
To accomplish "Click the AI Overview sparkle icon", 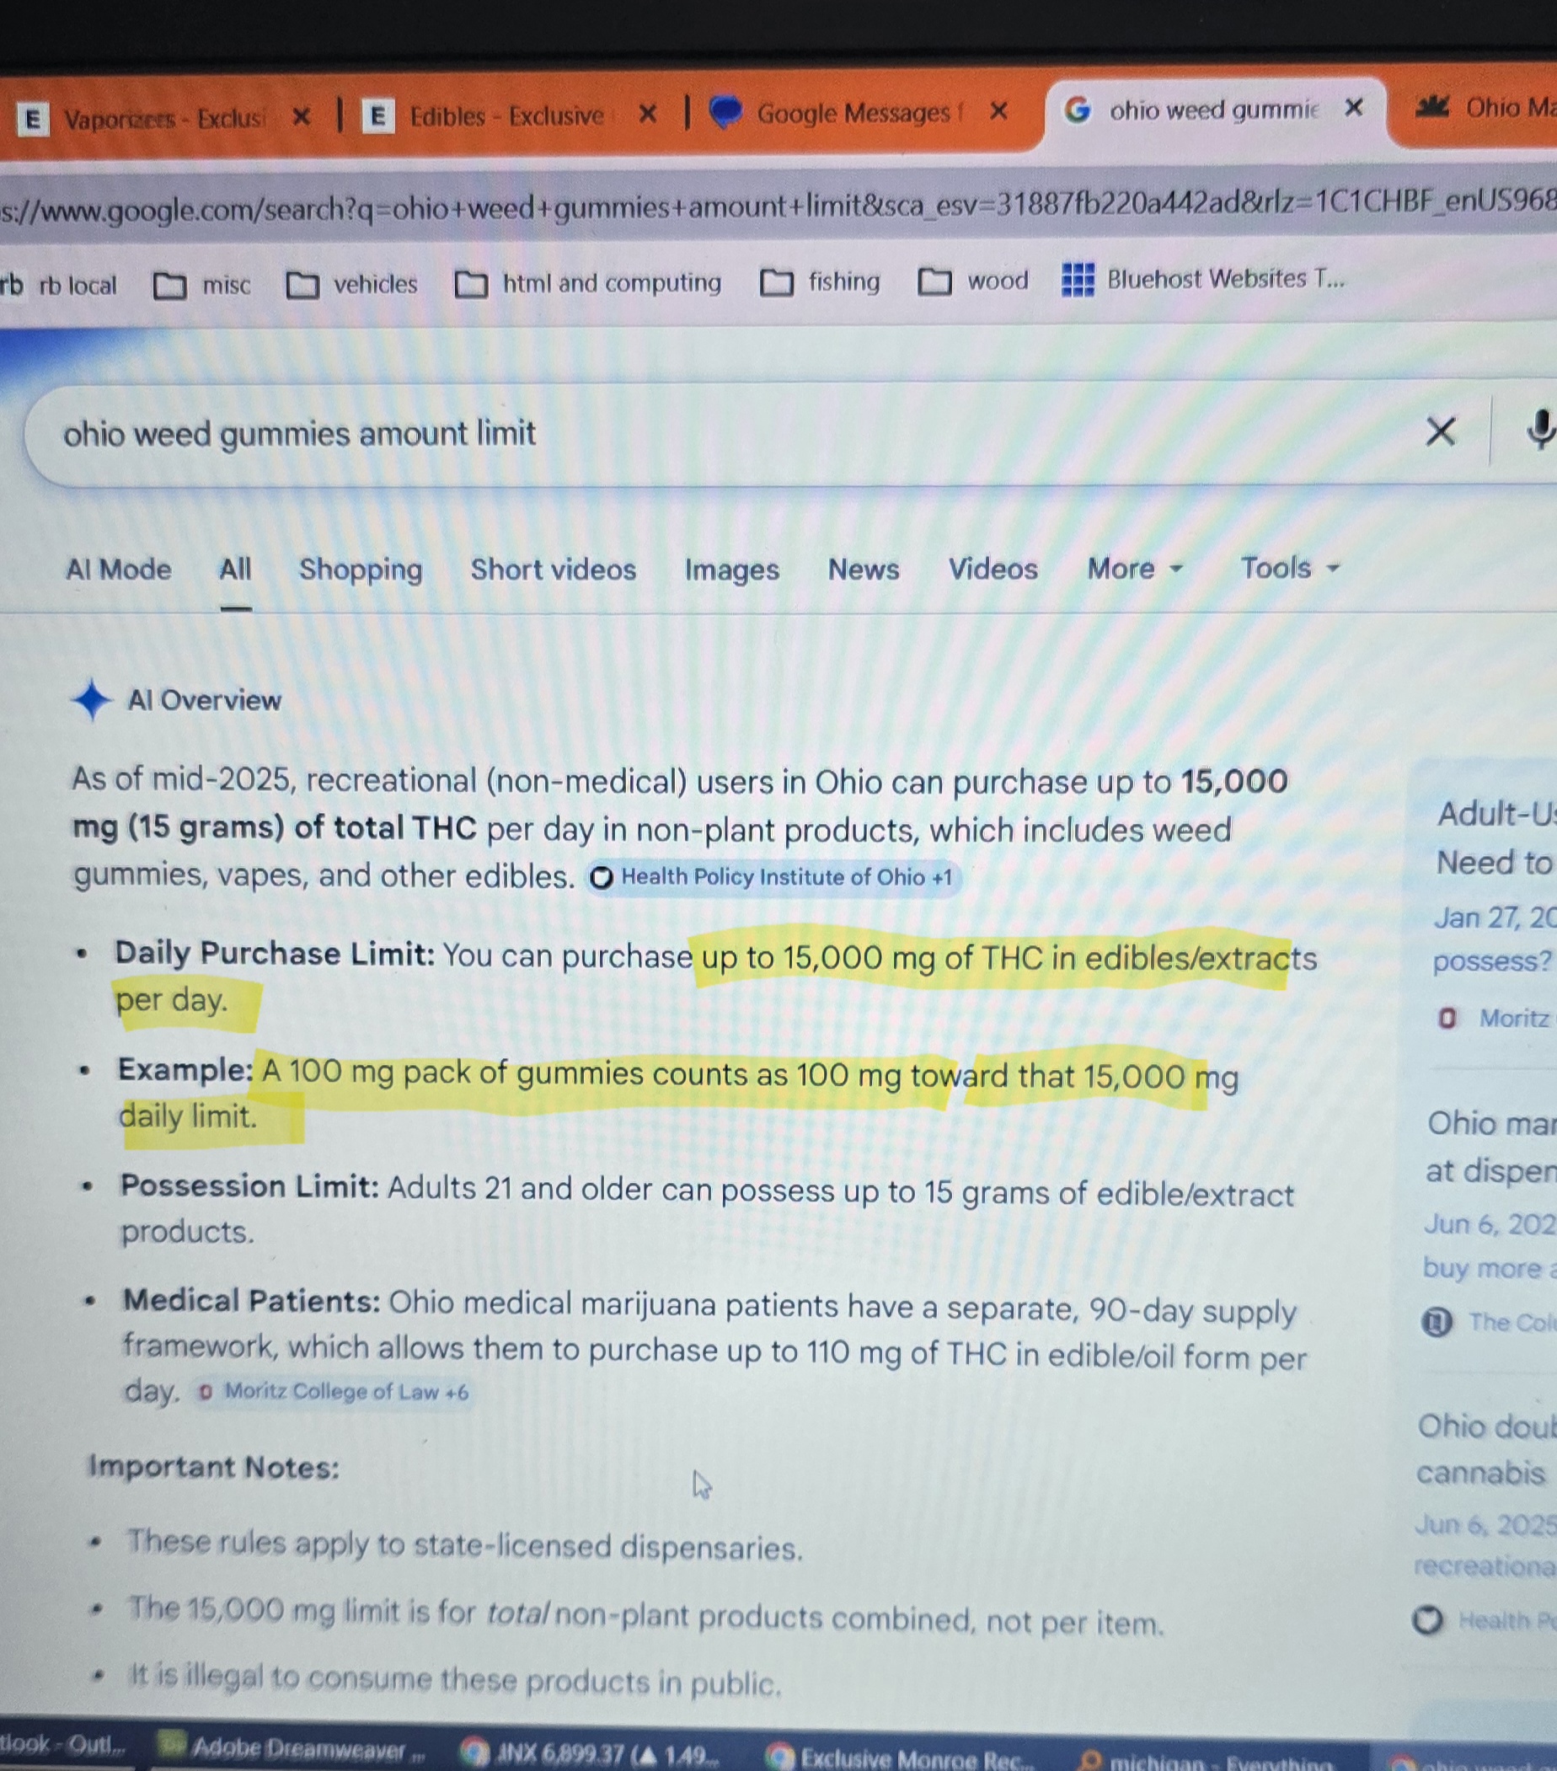I will (91, 700).
